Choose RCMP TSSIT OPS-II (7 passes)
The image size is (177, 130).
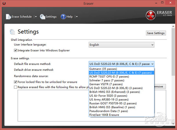click(122, 77)
